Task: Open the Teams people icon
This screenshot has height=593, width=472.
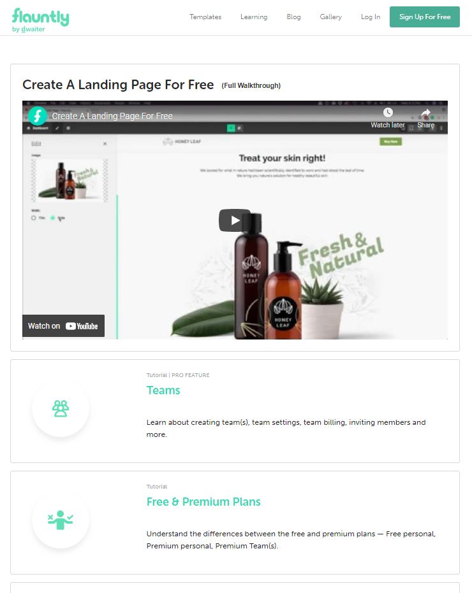Action: click(x=61, y=408)
